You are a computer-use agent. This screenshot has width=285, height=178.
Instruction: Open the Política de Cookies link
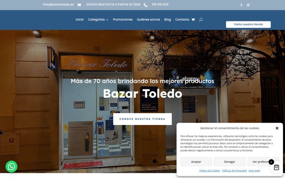coord(209,171)
